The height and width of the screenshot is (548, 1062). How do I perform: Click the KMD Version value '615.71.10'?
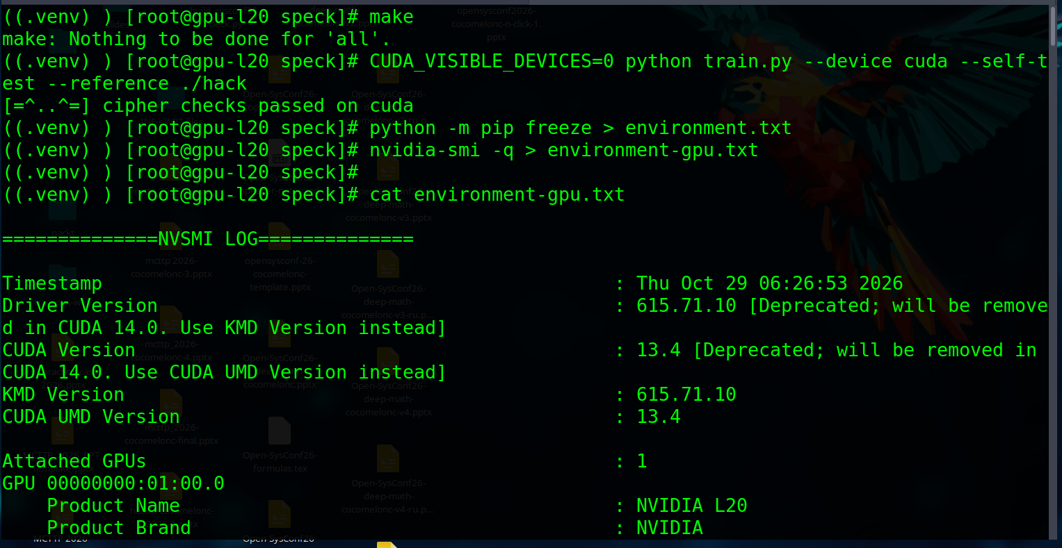tap(686, 395)
